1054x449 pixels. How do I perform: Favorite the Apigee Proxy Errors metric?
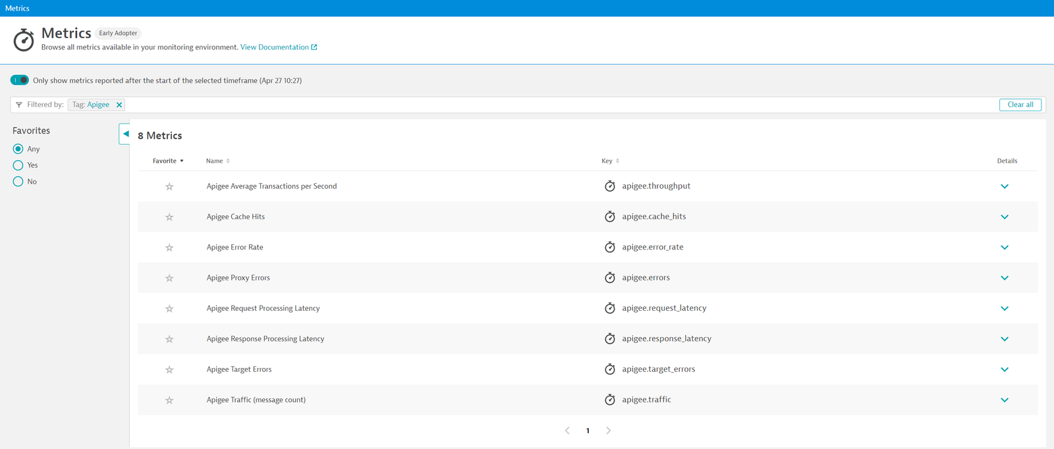[169, 278]
